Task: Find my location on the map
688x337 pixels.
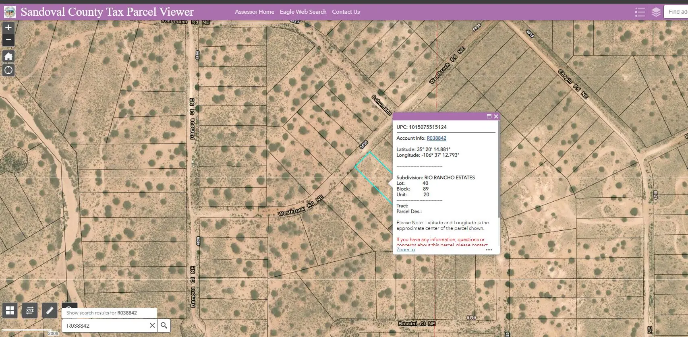Action: [x=8, y=70]
